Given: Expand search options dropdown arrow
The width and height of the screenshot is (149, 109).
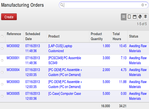Looking at the screenshot, I should coord(146,5).
